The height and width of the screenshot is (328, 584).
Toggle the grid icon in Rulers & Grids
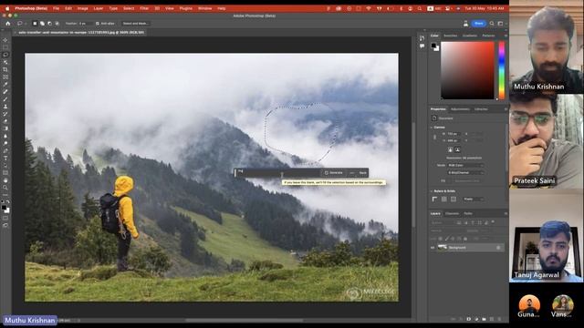(x=444, y=200)
